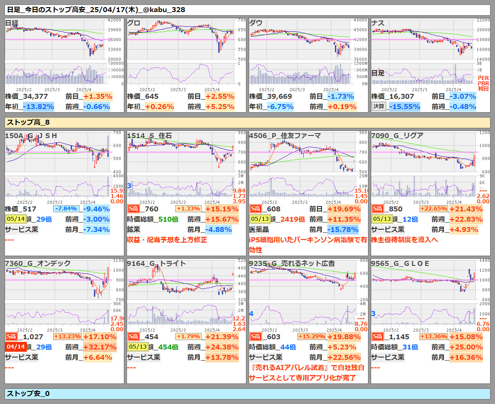The image size is (495, 404).
Task: Open the 7090 リグア candlestick chart
Action: (x=424, y=152)
